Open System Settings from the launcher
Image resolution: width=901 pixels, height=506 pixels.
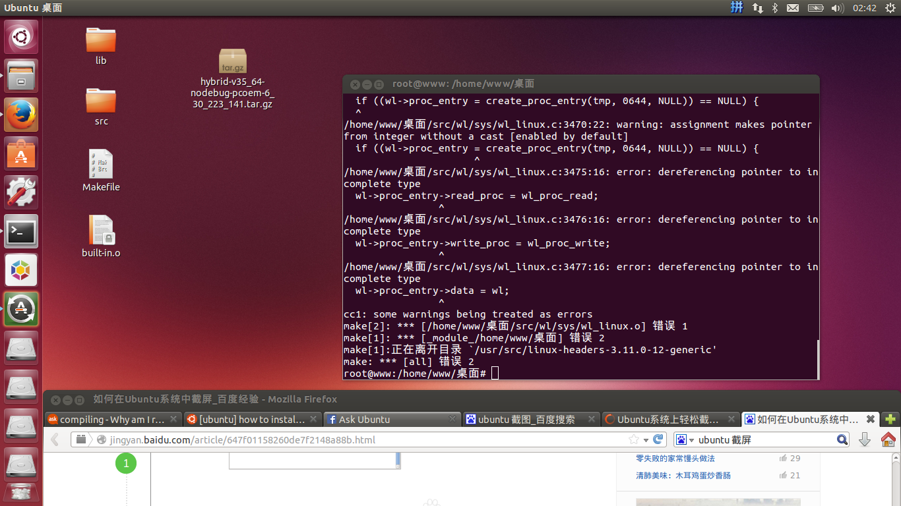21,192
